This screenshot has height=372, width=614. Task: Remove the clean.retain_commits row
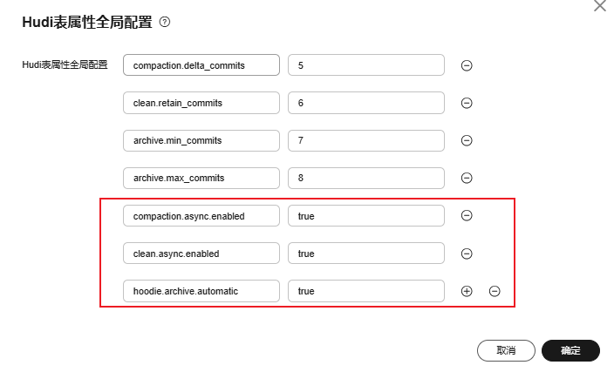[467, 103]
